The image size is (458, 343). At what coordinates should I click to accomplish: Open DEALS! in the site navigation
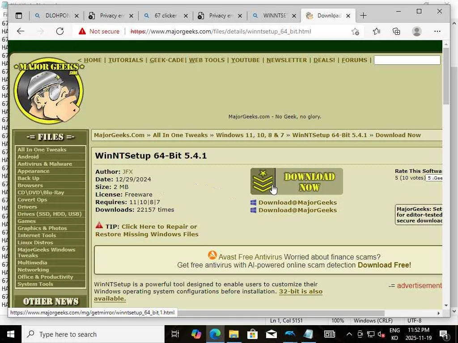pos(324,60)
